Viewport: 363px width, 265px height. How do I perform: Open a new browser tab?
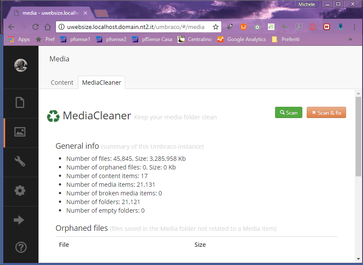point(101,13)
